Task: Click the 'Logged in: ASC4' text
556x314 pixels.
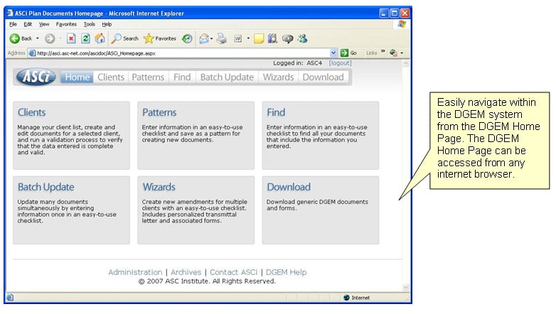Action: (x=297, y=63)
